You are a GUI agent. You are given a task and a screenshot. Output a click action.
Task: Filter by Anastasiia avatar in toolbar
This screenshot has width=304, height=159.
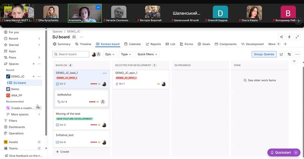pyautogui.click(x=94, y=54)
